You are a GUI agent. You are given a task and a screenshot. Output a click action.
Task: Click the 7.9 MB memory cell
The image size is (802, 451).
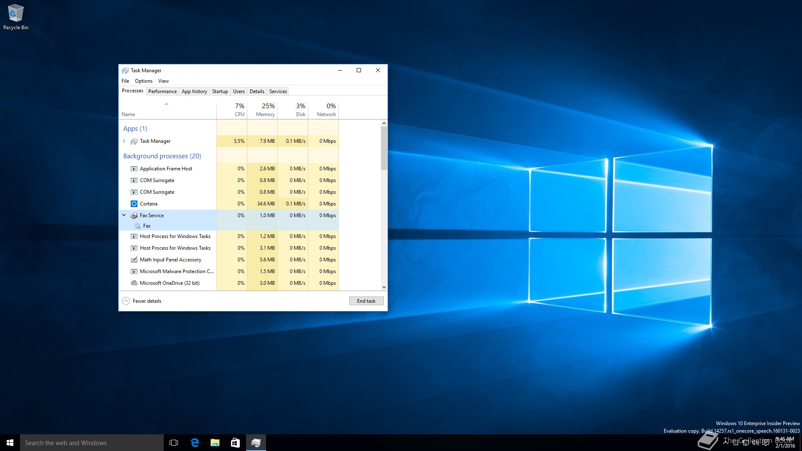point(262,141)
